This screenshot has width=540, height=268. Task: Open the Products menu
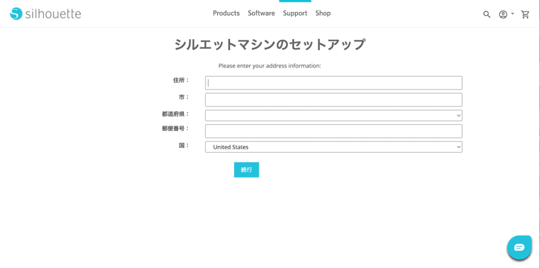[x=226, y=13]
